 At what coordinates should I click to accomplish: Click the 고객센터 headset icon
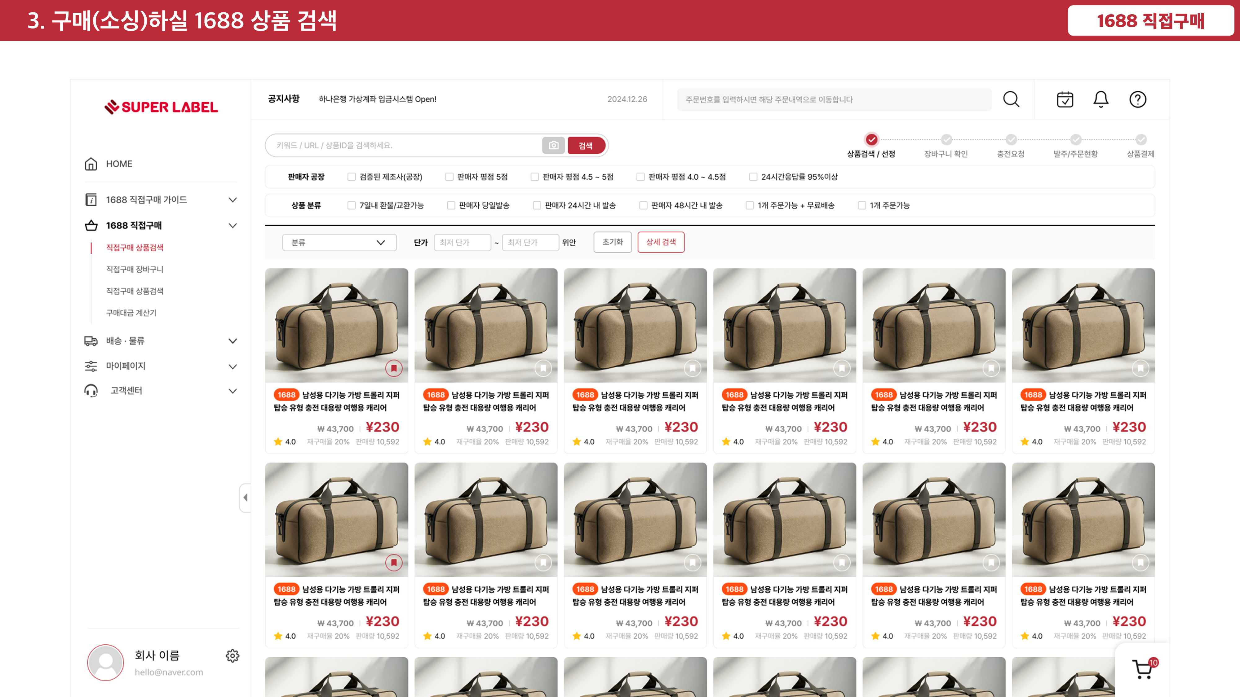[x=91, y=391]
